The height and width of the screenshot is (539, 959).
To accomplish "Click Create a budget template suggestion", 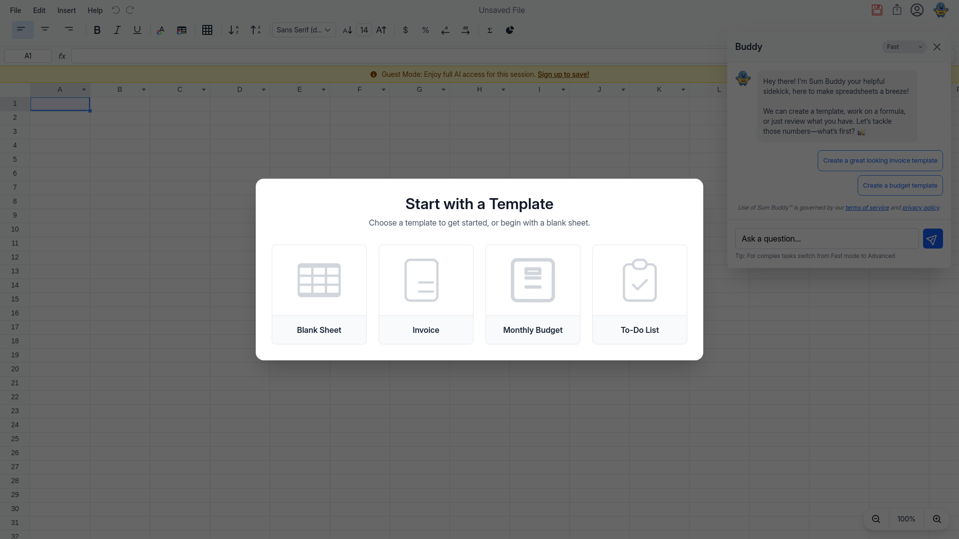I will [900, 186].
